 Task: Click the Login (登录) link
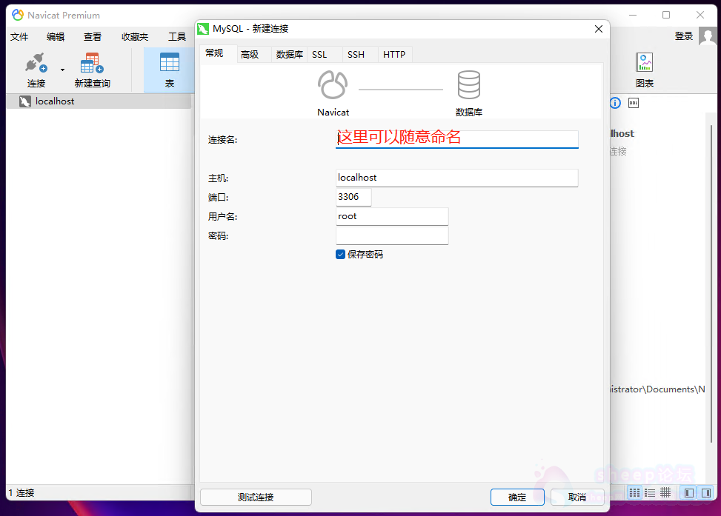684,36
